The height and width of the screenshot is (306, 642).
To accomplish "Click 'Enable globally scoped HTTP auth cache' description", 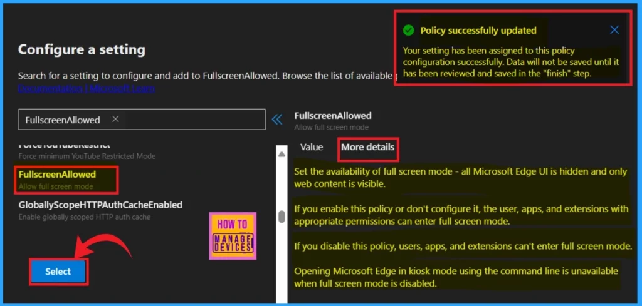I will (85, 217).
